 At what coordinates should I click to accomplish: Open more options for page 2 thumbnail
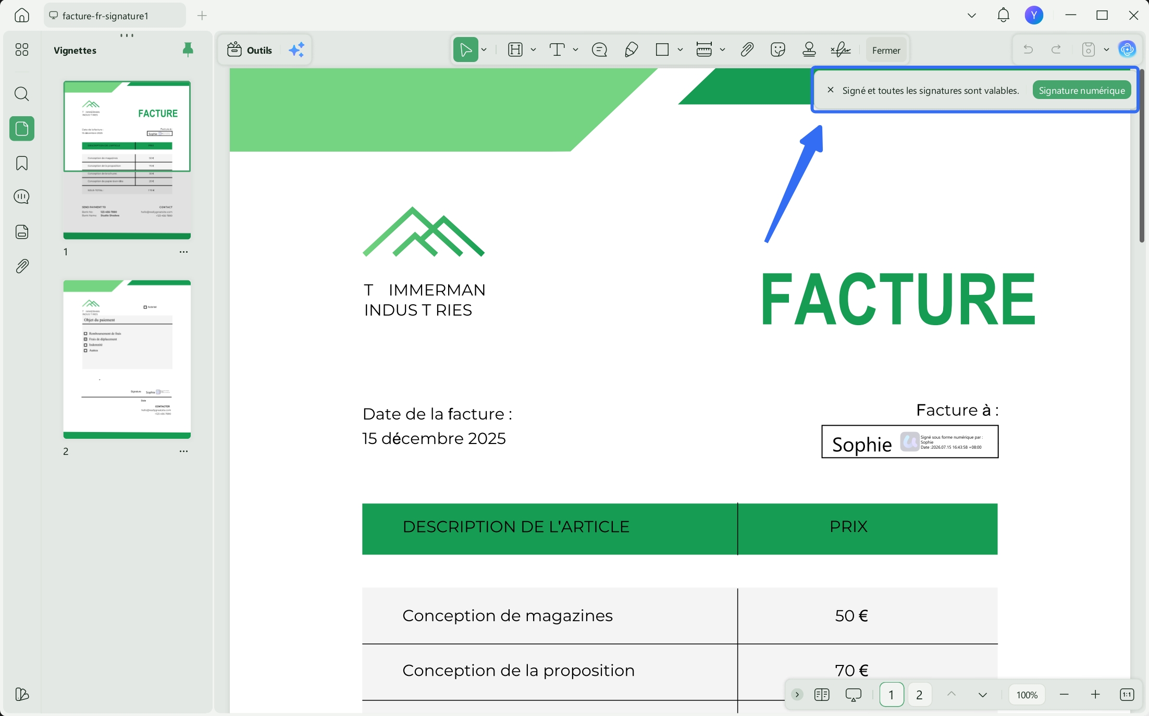(183, 451)
